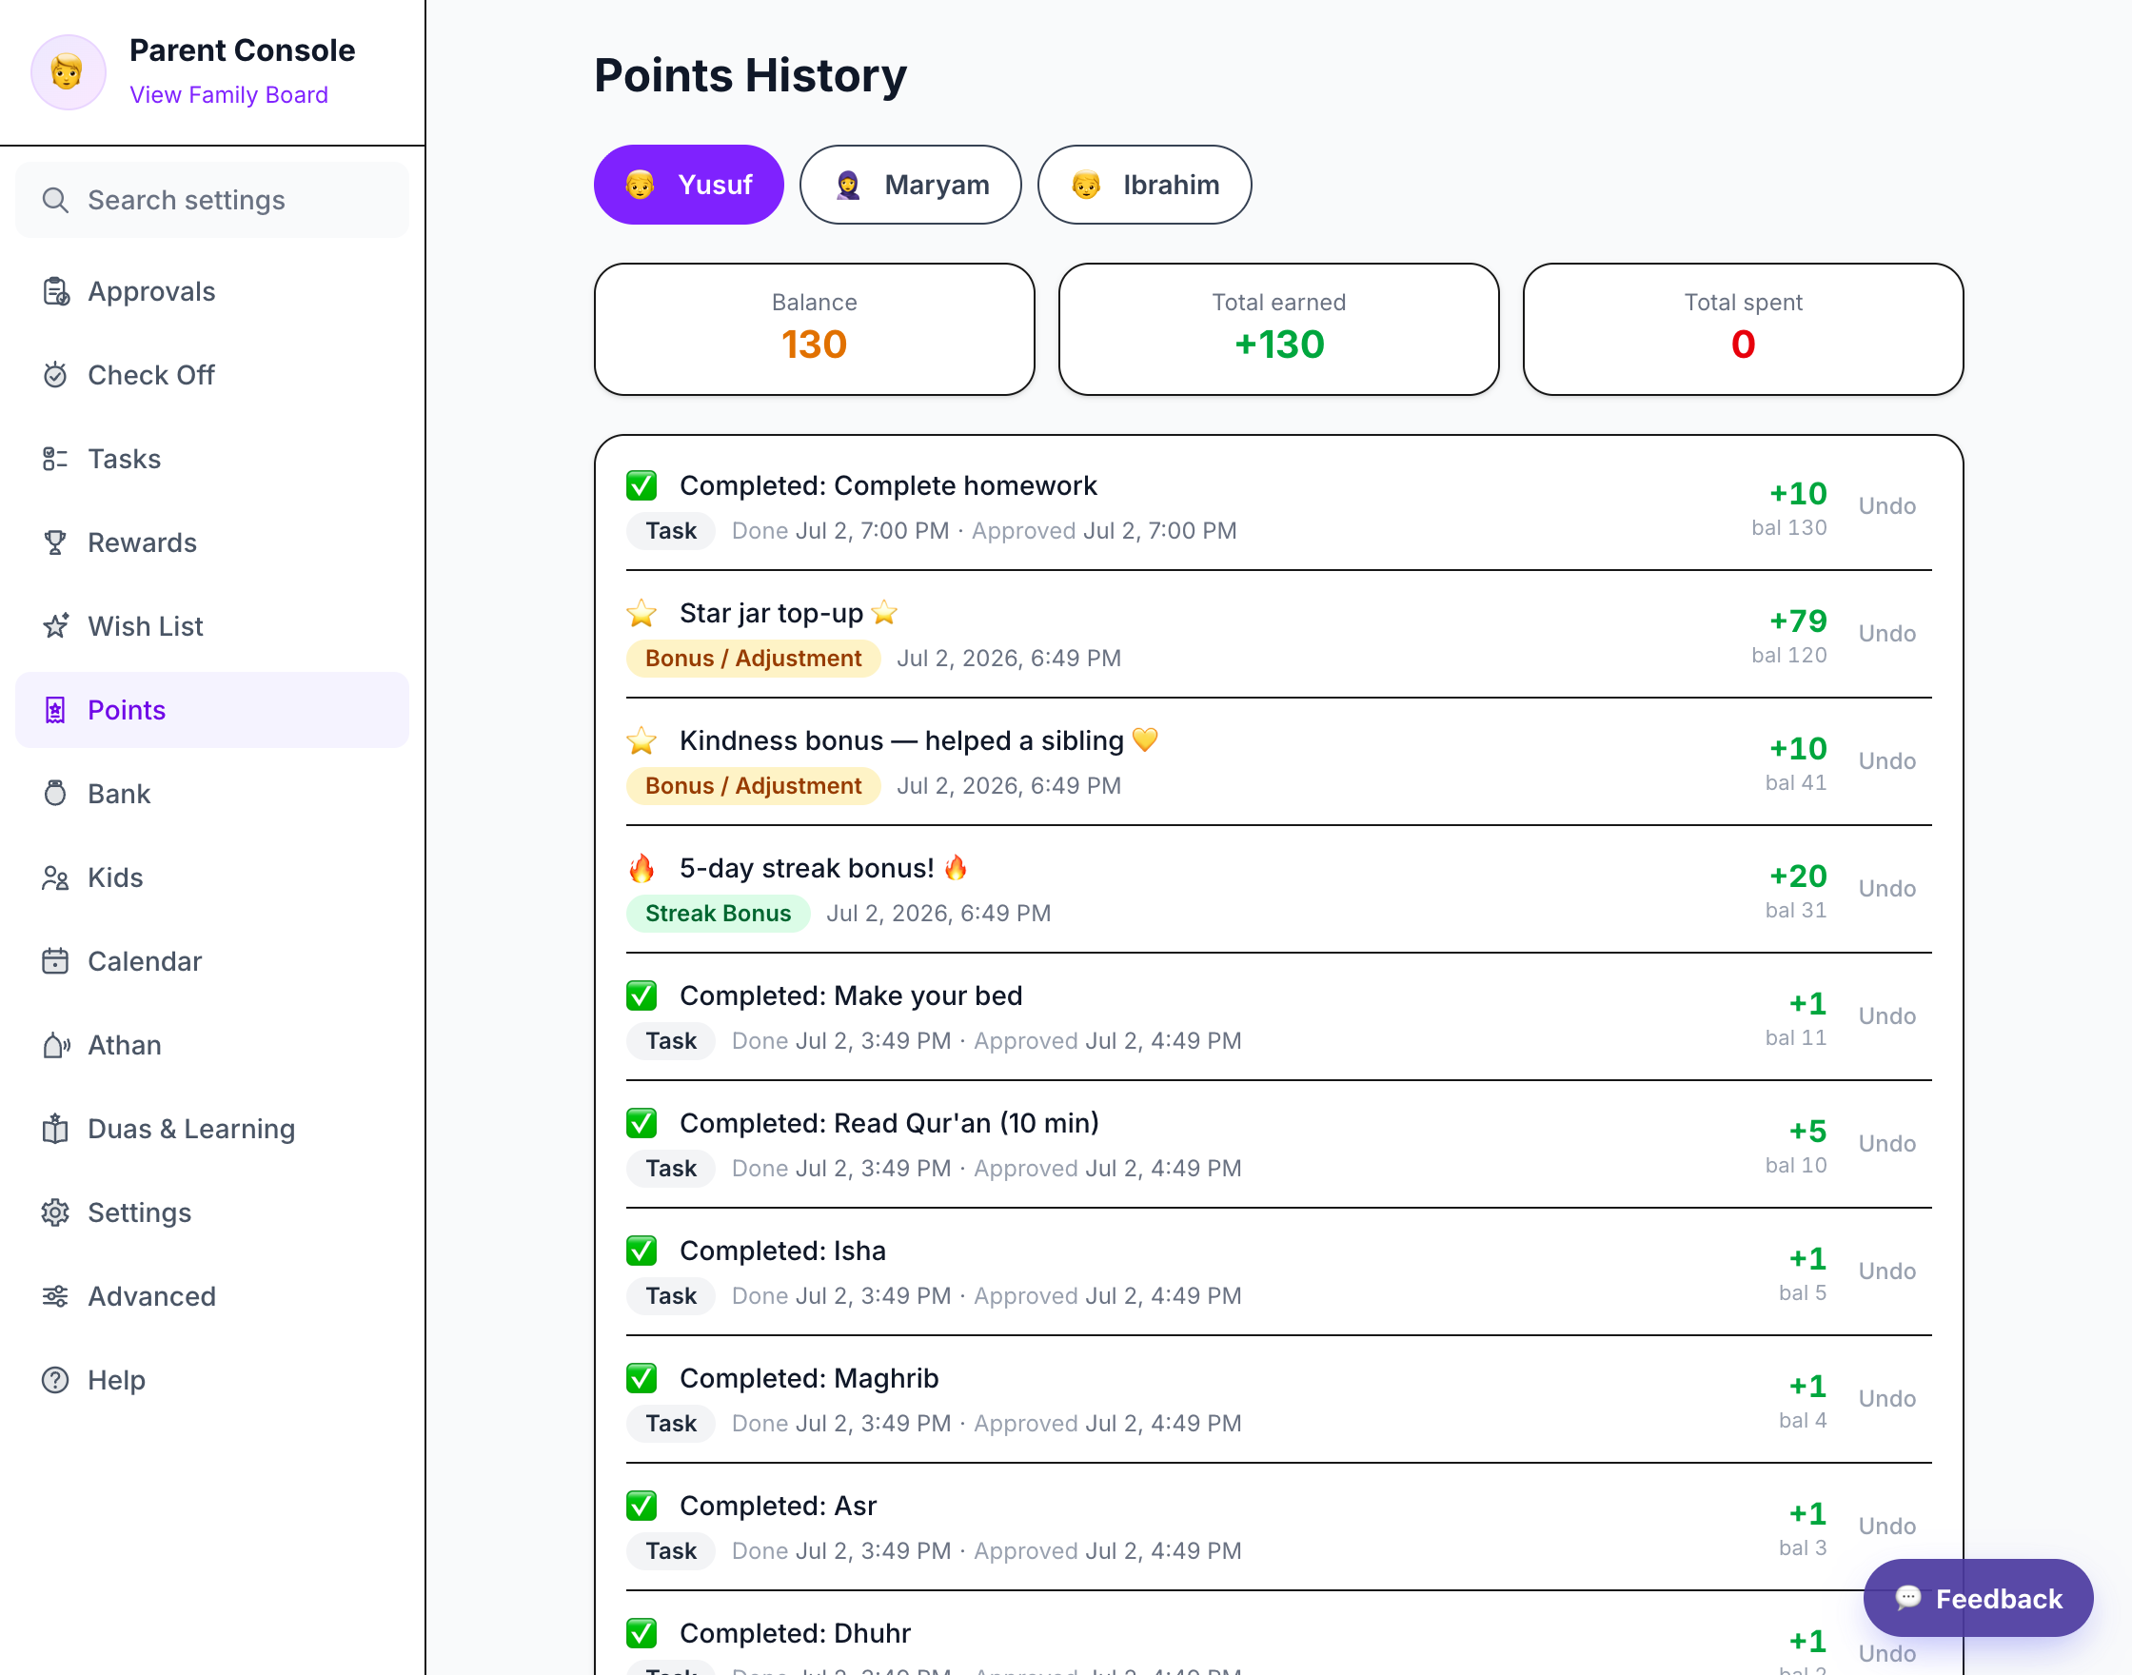This screenshot has width=2132, height=1675.
Task: Click the Feedback speech bubble icon
Action: 1907,1598
